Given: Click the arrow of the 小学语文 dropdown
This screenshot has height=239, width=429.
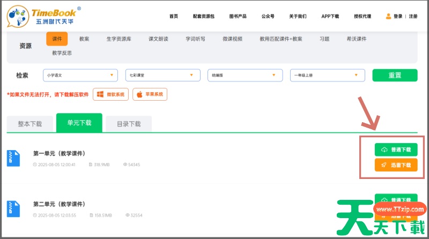Looking at the screenshot, I should pyautogui.click(x=112, y=75).
